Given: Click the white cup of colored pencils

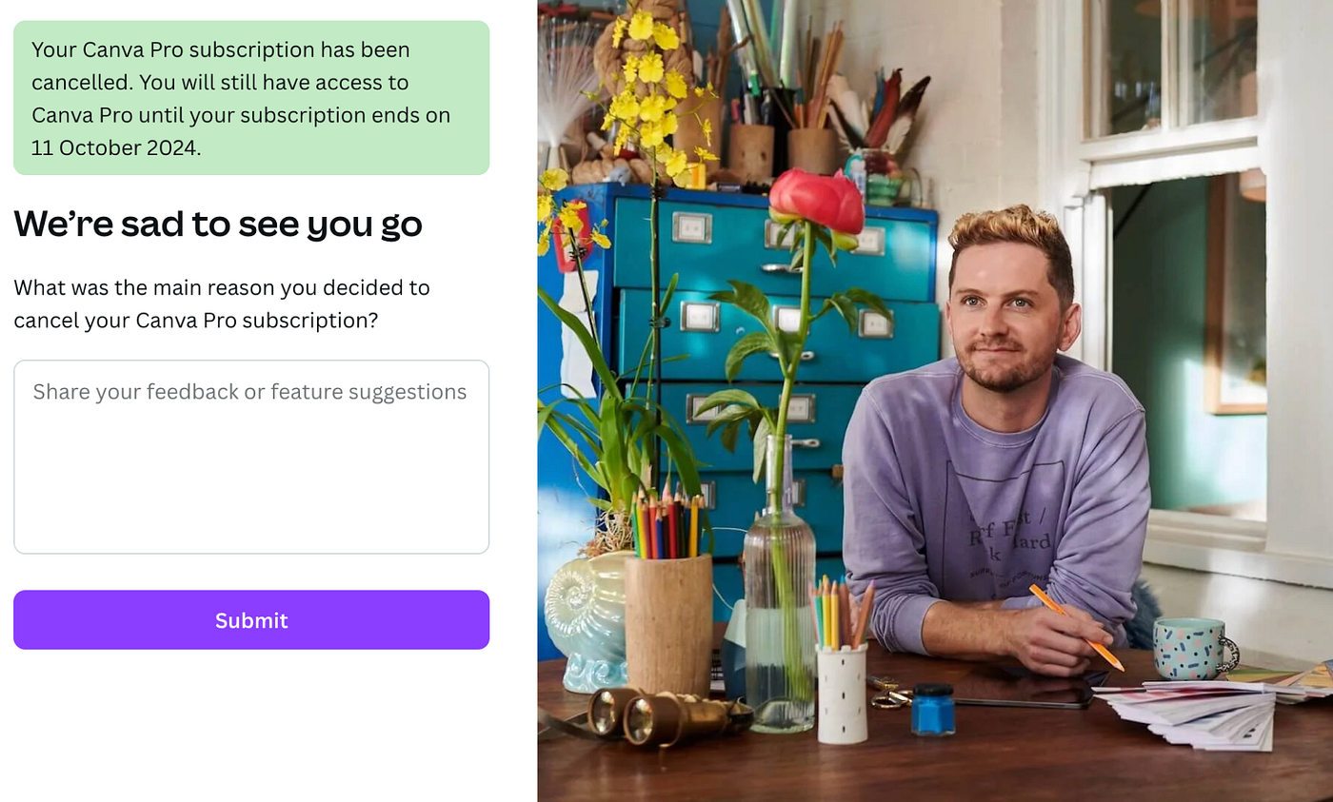Looking at the screenshot, I should tap(842, 693).
